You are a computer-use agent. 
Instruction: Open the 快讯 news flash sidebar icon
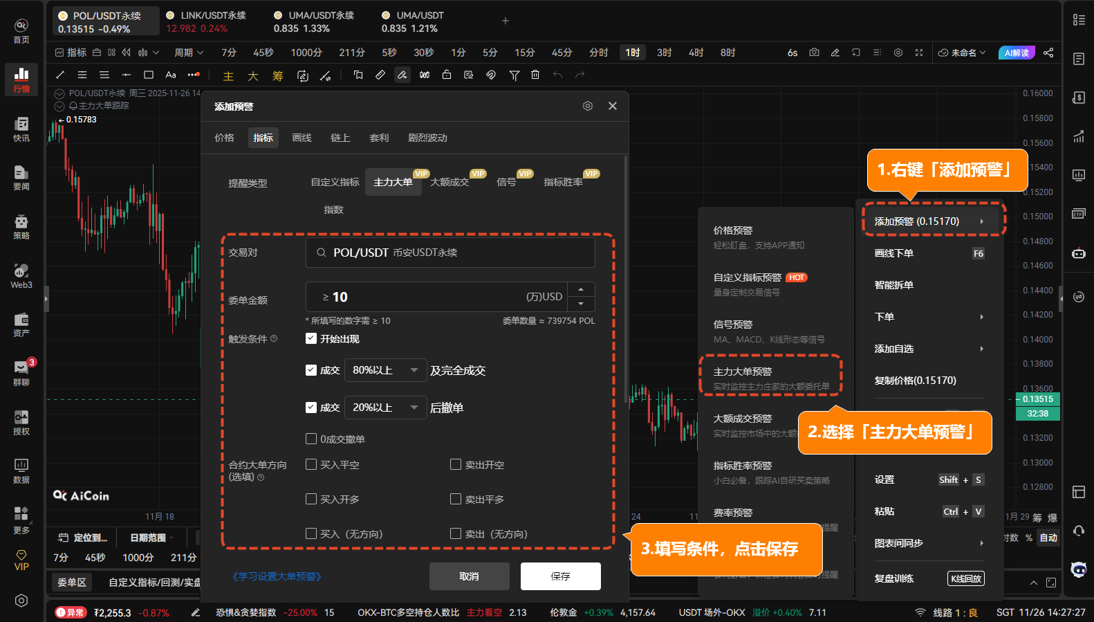coord(21,129)
